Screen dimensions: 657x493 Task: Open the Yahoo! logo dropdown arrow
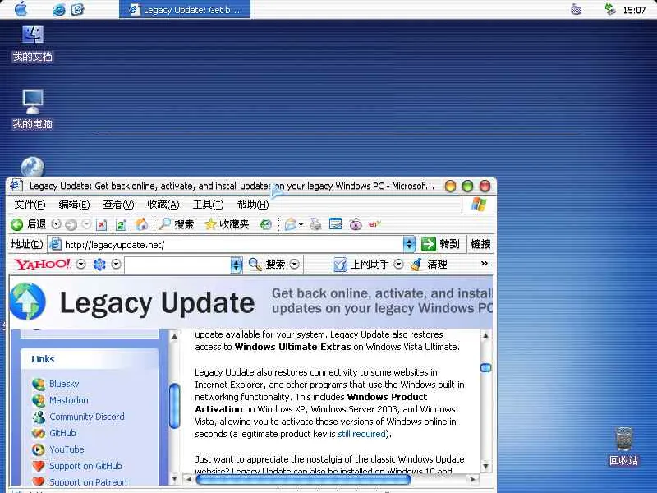pos(80,264)
